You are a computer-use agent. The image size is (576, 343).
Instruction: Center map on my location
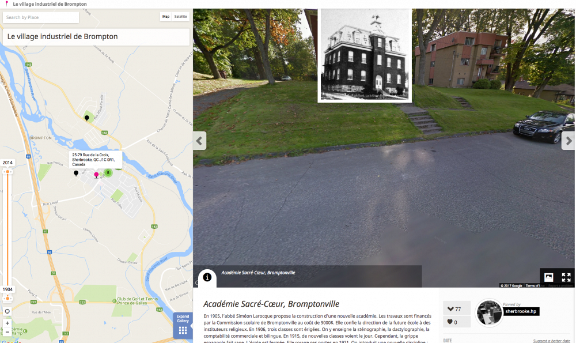coord(7,311)
